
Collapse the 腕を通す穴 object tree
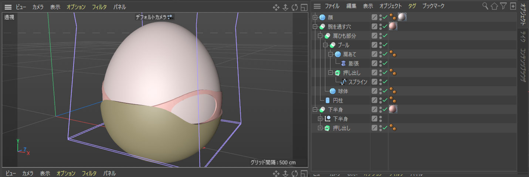(315, 27)
